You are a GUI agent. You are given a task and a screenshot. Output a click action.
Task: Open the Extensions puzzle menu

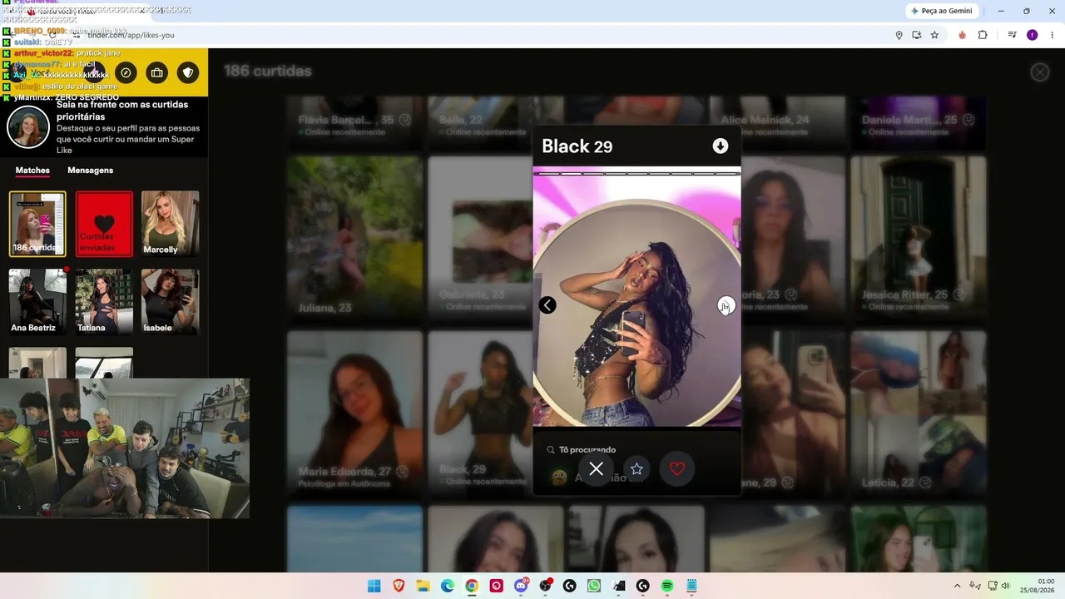[x=983, y=35]
